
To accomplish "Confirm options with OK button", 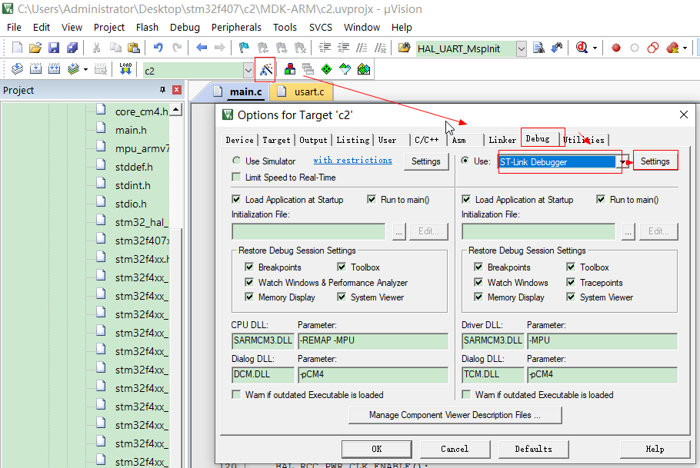I will click(376, 449).
